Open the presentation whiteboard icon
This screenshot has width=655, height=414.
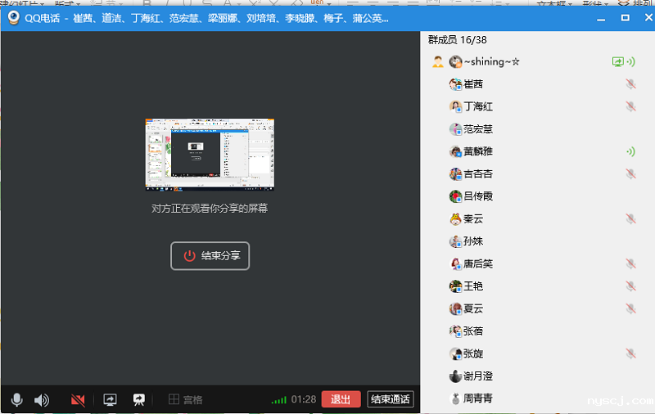coord(138,400)
